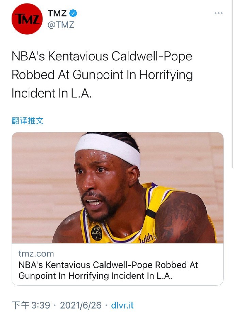Open the card headline below the photo
The height and width of the screenshot is (316, 235).
tap(108, 270)
